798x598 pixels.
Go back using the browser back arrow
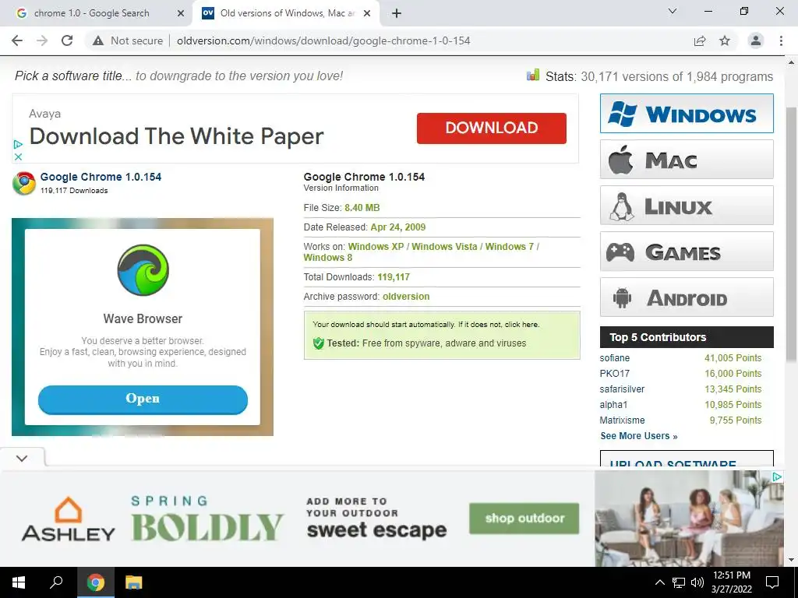(17, 40)
